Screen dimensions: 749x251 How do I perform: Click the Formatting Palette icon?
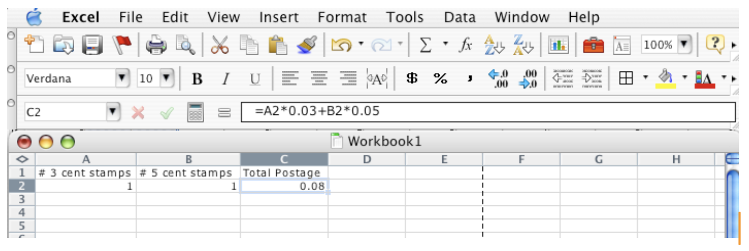[623, 46]
